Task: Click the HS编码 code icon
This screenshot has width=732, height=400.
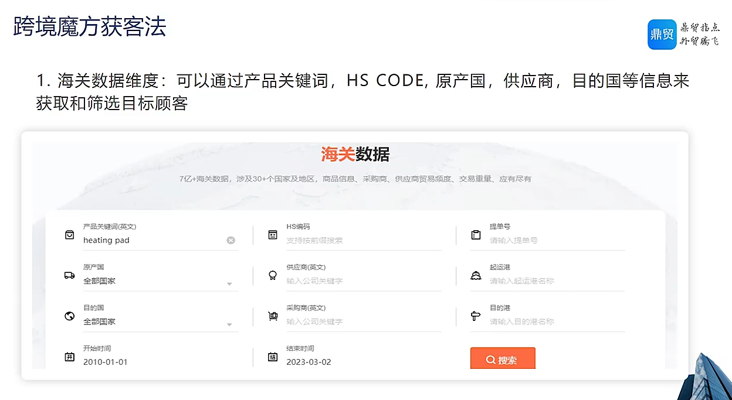Action: [x=273, y=235]
